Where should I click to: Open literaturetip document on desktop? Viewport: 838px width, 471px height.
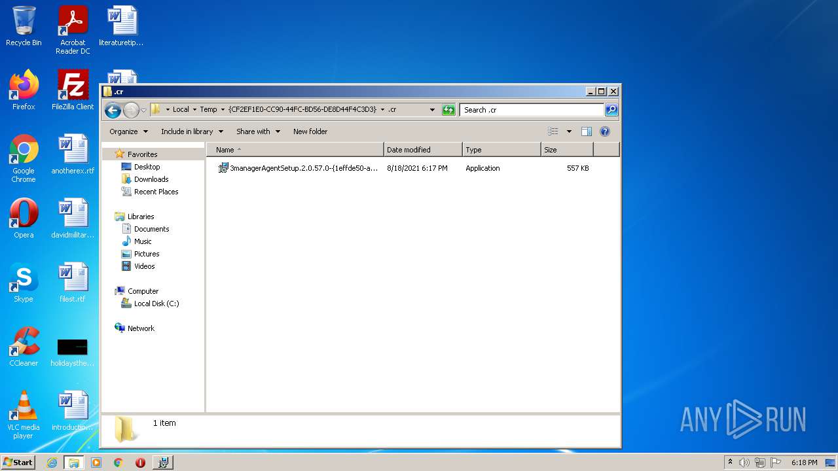tap(121, 26)
